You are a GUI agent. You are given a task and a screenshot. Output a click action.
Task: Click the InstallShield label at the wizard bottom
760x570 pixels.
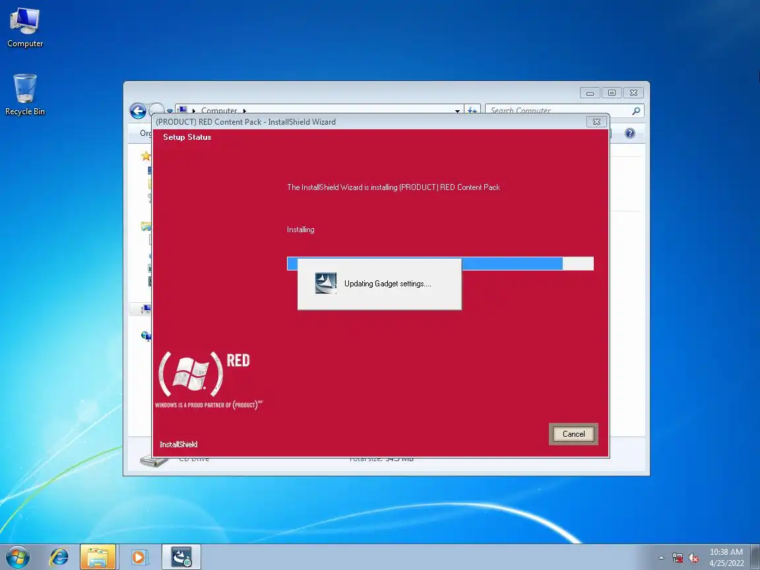pyautogui.click(x=178, y=445)
